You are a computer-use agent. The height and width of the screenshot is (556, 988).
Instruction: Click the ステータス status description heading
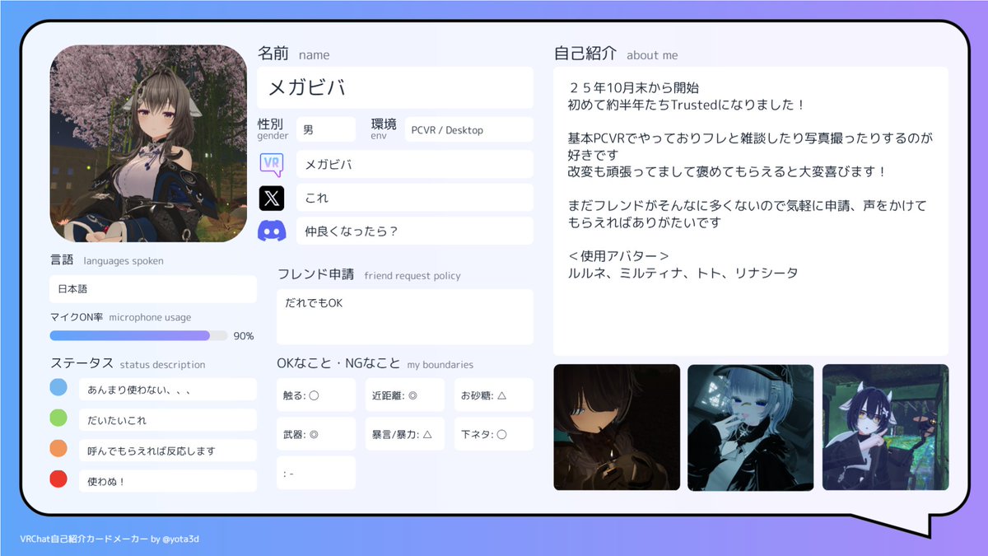pos(128,363)
